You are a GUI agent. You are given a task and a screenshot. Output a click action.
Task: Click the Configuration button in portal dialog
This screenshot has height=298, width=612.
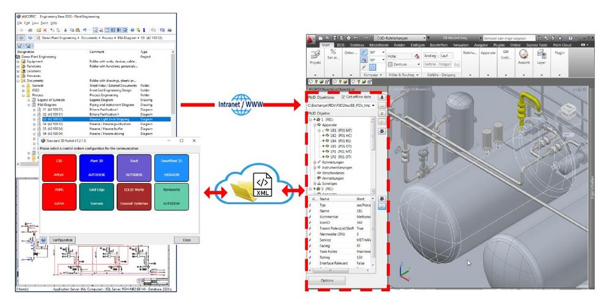[62, 240]
